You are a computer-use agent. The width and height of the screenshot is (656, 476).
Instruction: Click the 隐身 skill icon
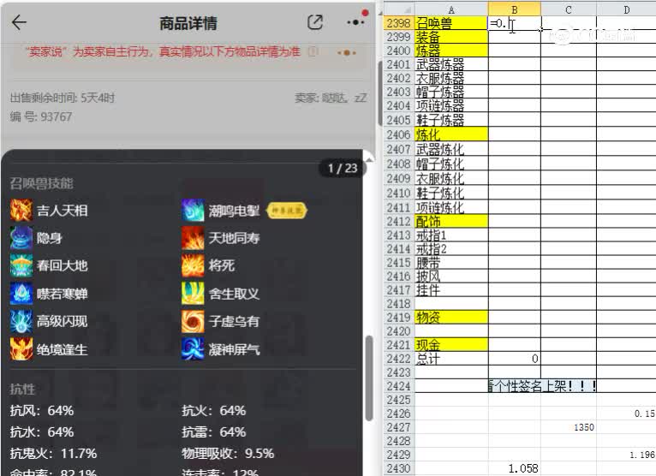[x=21, y=238]
